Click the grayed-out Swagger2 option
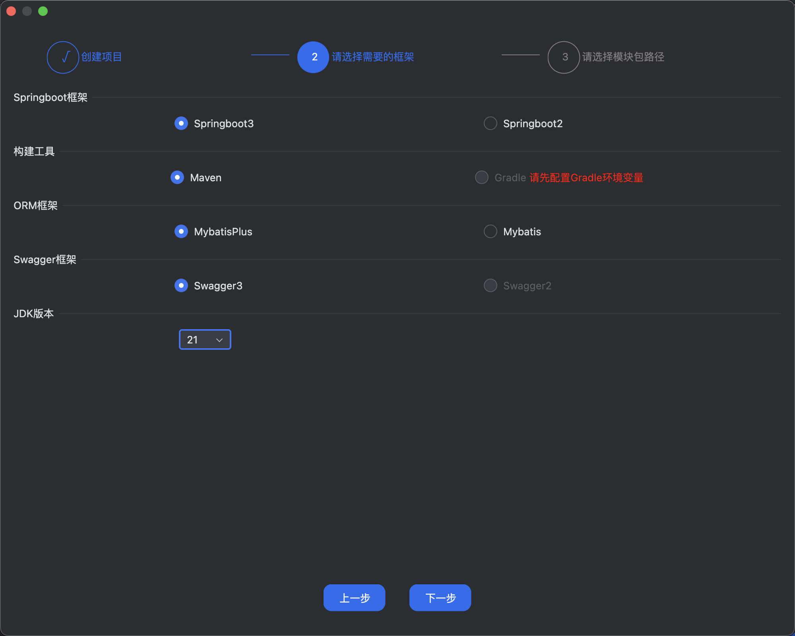 pos(490,285)
